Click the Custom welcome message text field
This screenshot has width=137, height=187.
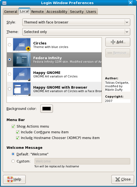pyautogui.click(x=82, y=161)
